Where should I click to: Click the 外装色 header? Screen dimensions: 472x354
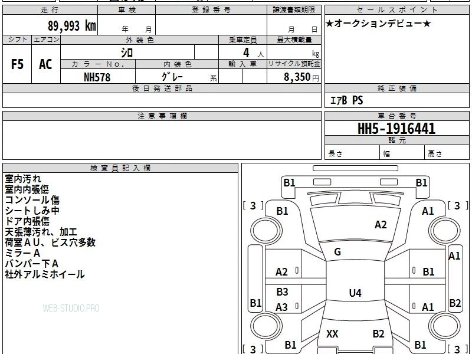(x=140, y=40)
